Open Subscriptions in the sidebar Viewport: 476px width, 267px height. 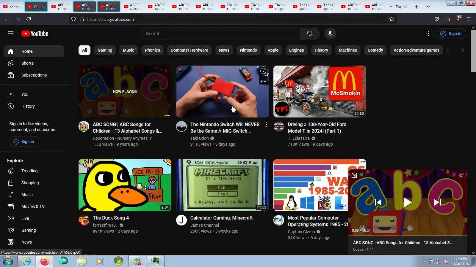point(34,75)
